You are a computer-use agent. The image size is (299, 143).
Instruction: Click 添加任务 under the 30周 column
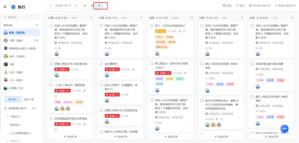tap(272, 137)
